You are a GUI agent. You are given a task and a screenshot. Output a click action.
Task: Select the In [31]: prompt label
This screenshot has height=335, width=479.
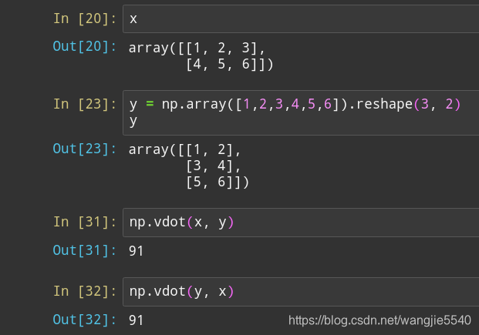85,222
